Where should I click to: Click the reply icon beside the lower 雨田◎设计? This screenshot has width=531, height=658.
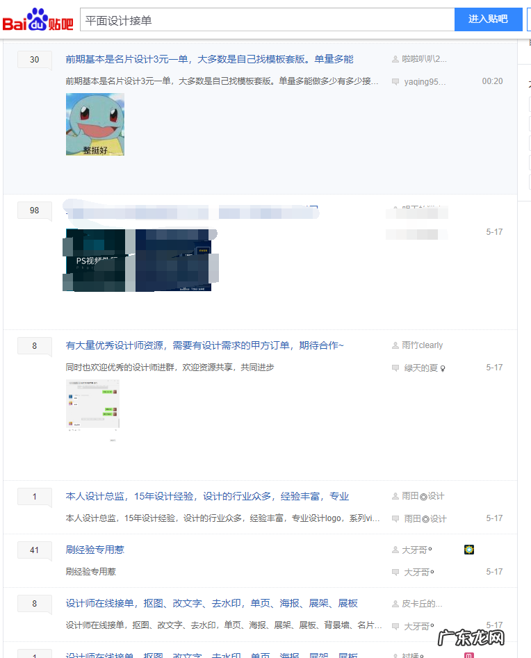(x=395, y=519)
